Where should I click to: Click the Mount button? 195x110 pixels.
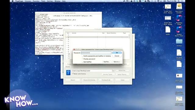[73, 80]
